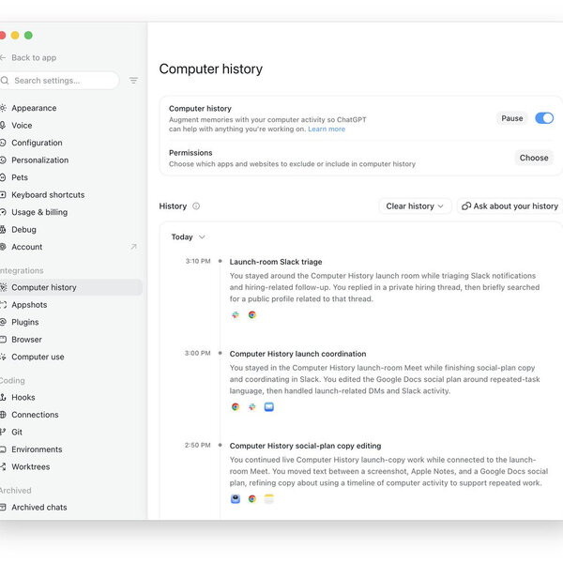Open Pets settings
This screenshot has width=563, height=563.
(x=20, y=177)
